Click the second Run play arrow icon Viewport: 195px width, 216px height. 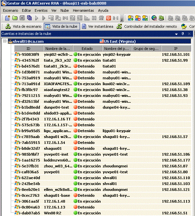coord(44,18)
